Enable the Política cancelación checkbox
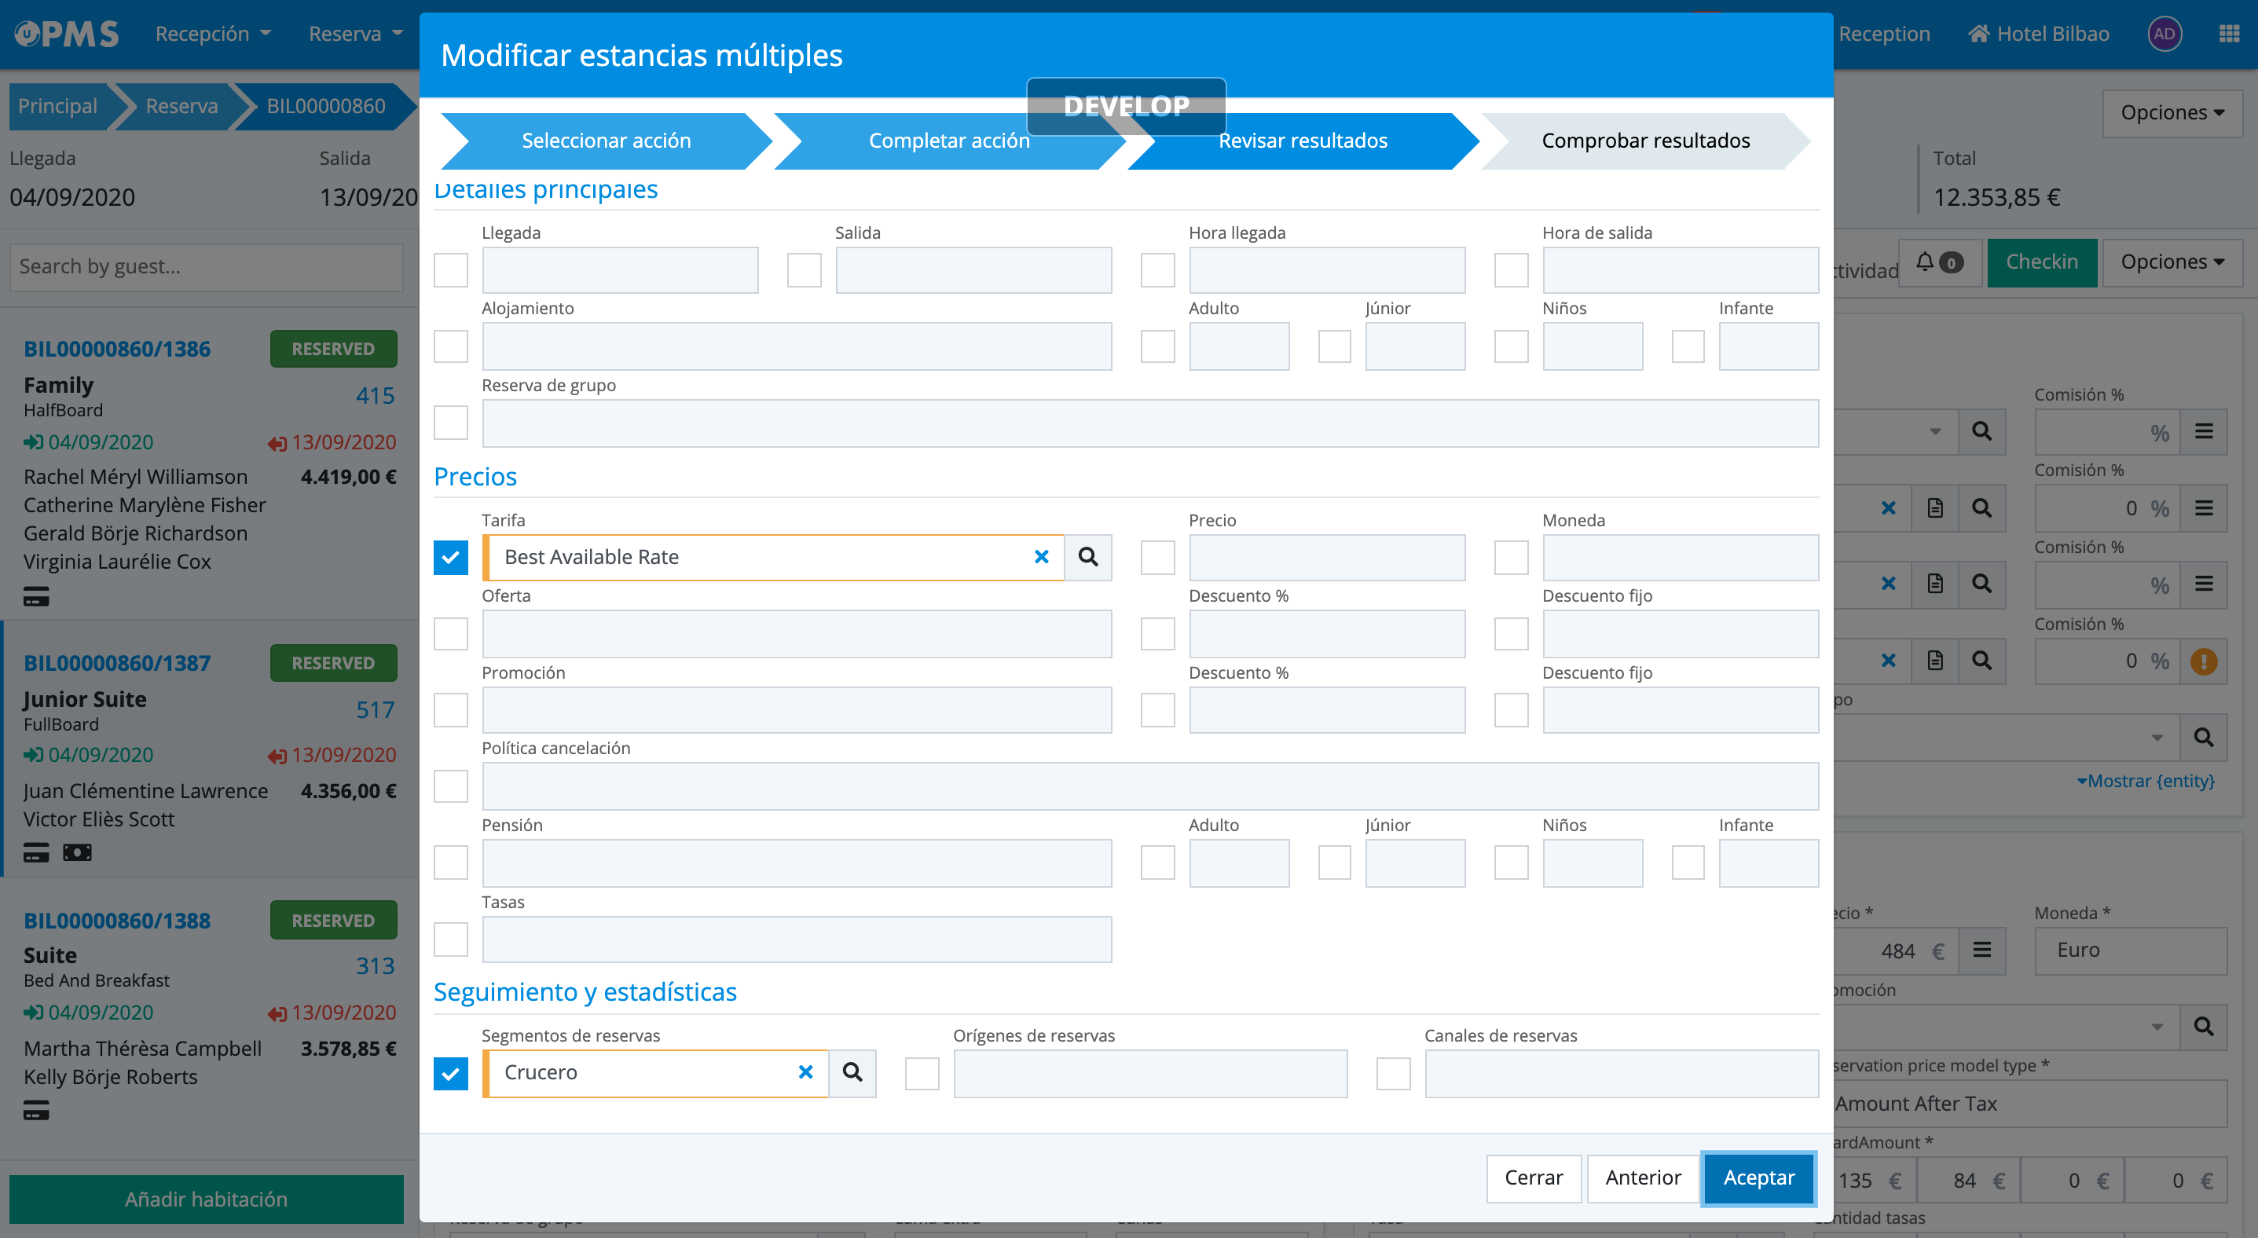 (450, 786)
